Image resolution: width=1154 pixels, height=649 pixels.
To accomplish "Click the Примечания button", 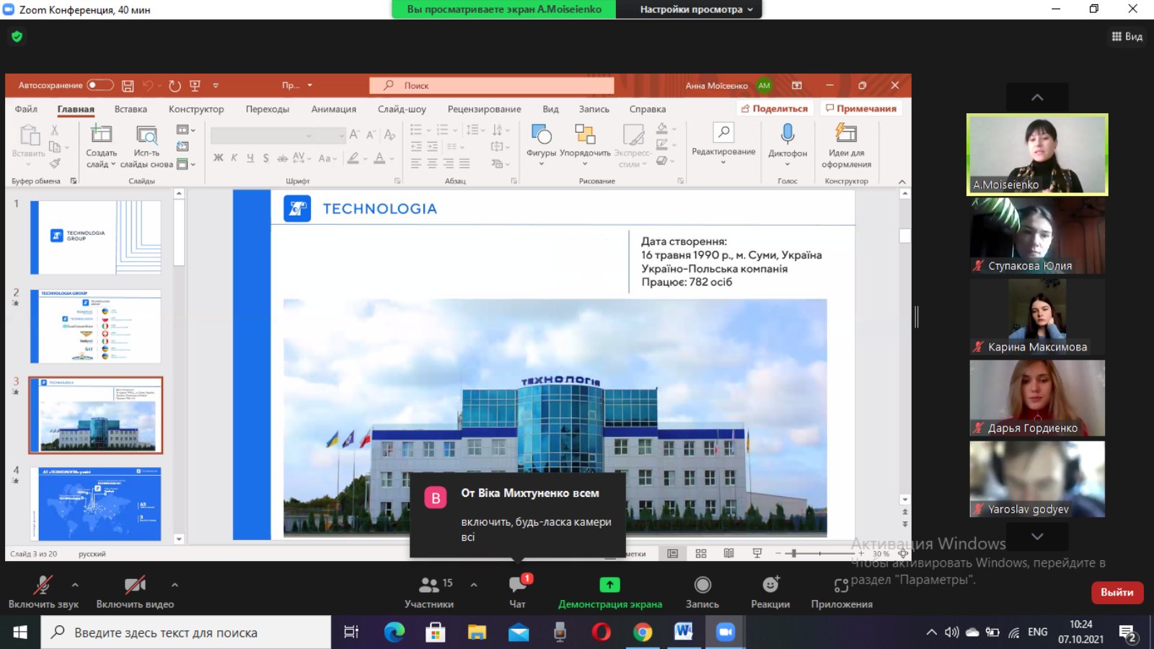I will [x=861, y=108].
